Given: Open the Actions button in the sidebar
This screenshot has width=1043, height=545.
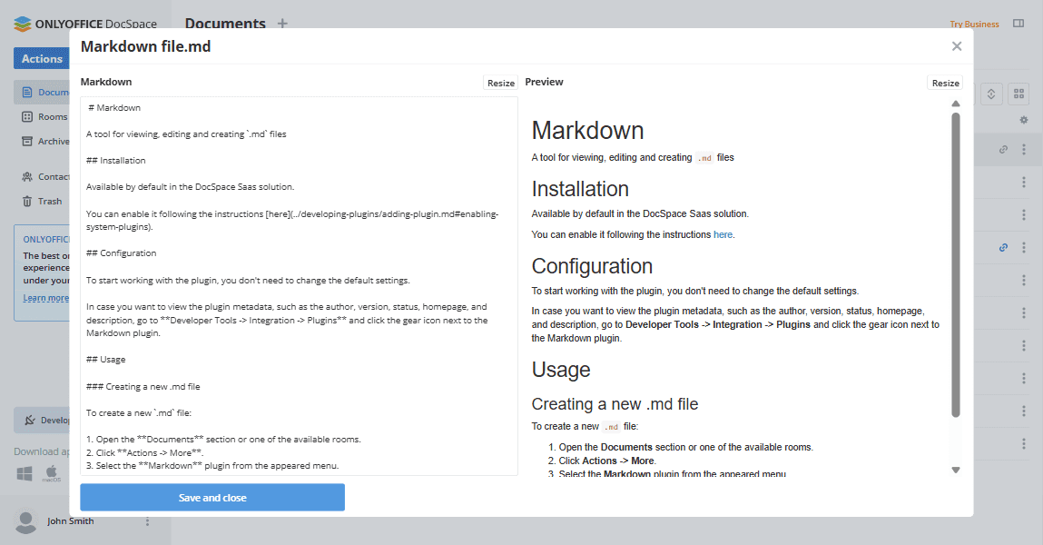Looking at the screenshot, I should (x=41, y=58).
